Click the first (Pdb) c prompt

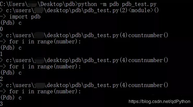(11, 23)
